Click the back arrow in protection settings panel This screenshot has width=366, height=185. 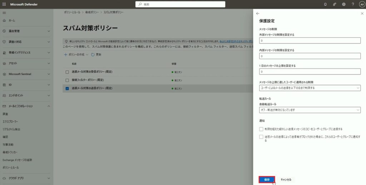[x=258, y=13]
